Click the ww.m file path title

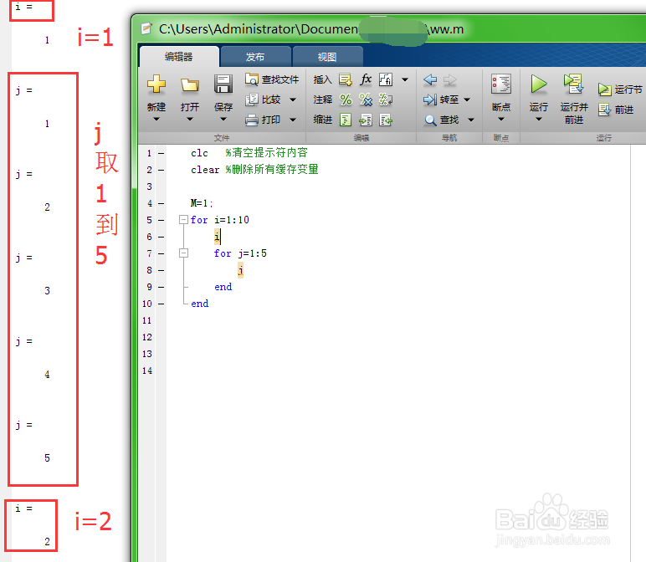coord(311,28)
